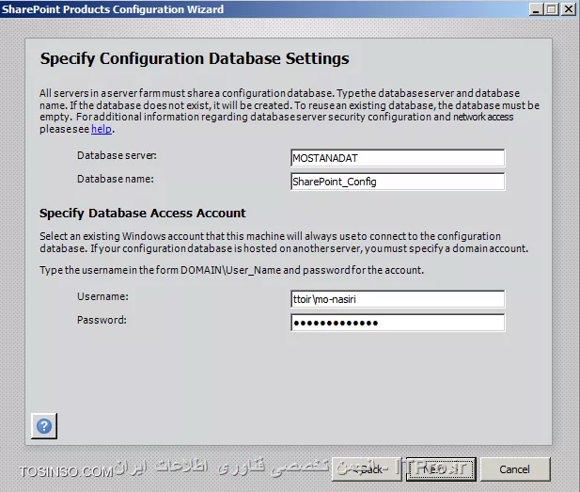This screenshot has width=580, height=492.
Task: Select the 'SharePoint Products Configuration Wizard' title text
Action: pyautogui.click(x=113, y=8)
